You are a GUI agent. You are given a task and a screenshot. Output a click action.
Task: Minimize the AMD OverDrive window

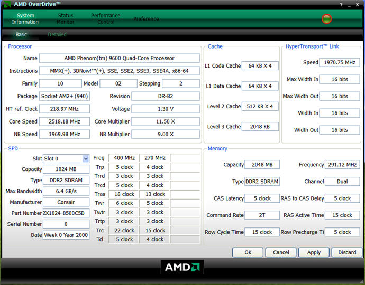(349, 5)
